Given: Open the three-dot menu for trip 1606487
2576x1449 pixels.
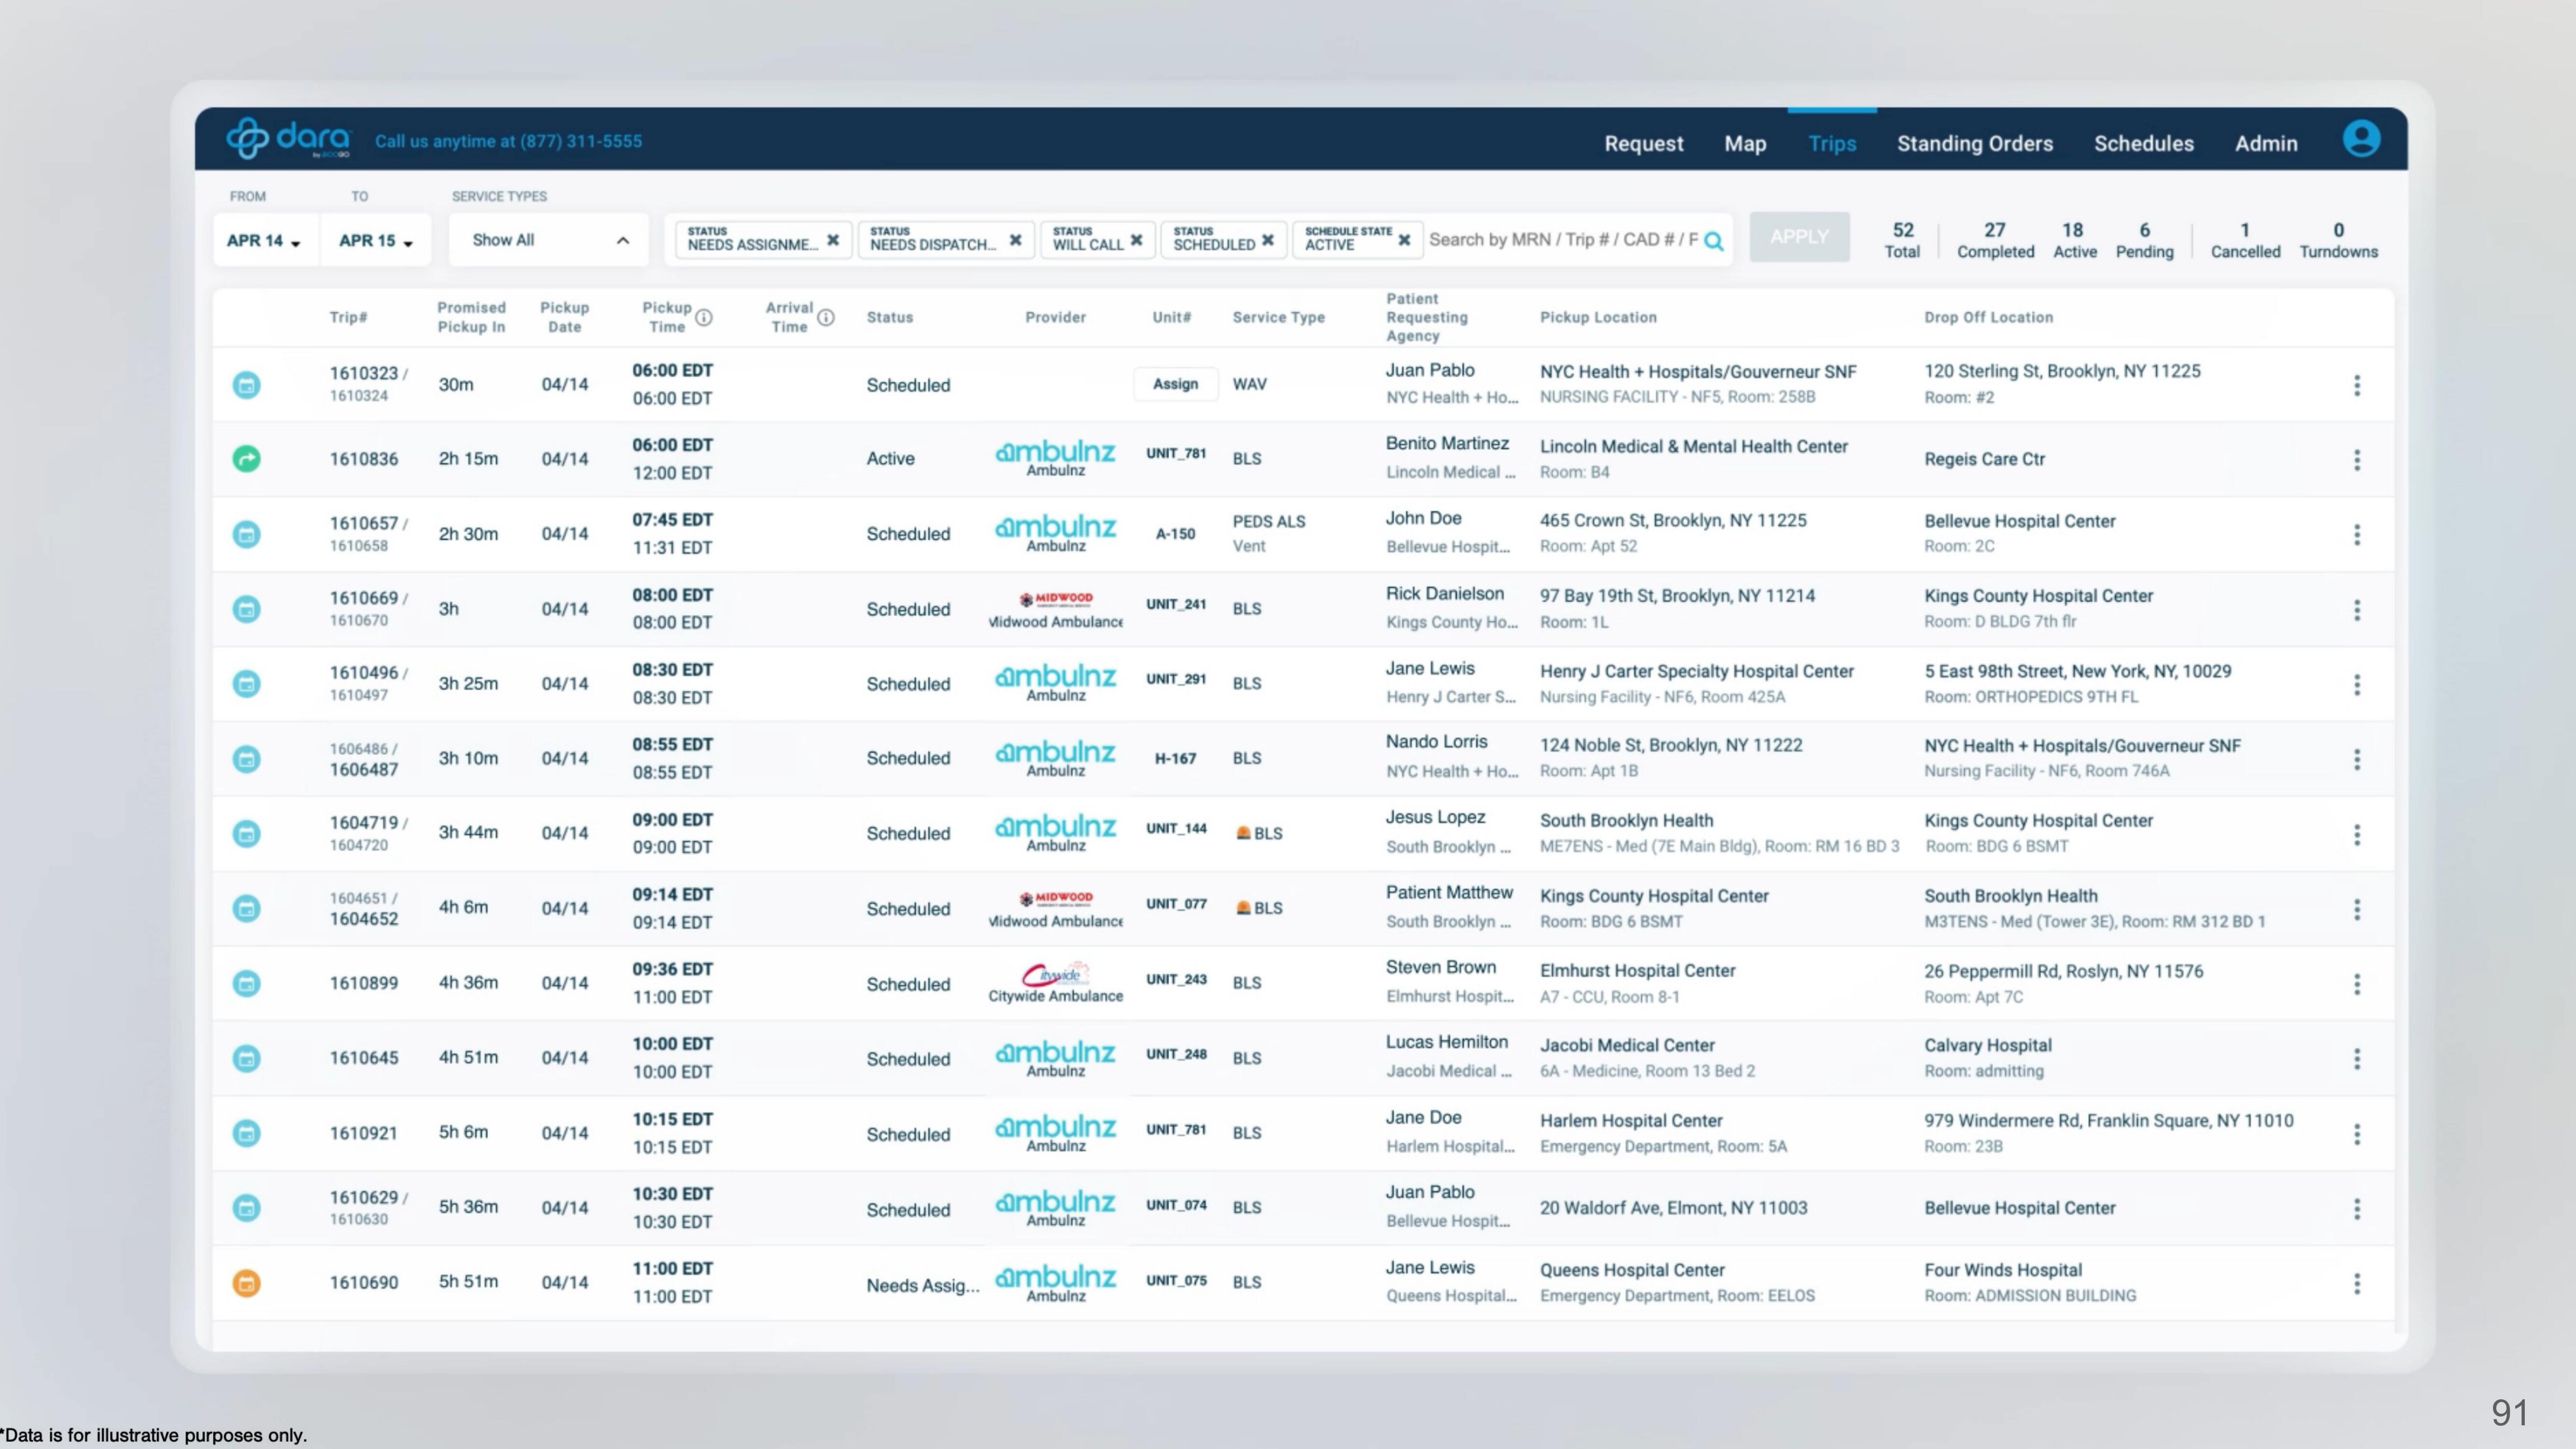Looking at the screenshot, I should coord(2357,760).
